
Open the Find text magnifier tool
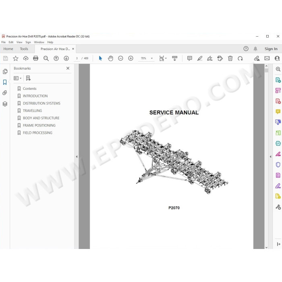point(46,58)
